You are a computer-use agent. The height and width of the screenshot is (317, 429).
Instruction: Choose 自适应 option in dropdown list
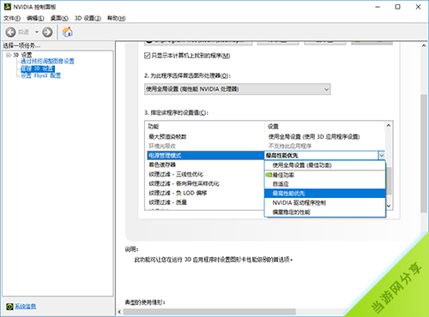[324, 184]
